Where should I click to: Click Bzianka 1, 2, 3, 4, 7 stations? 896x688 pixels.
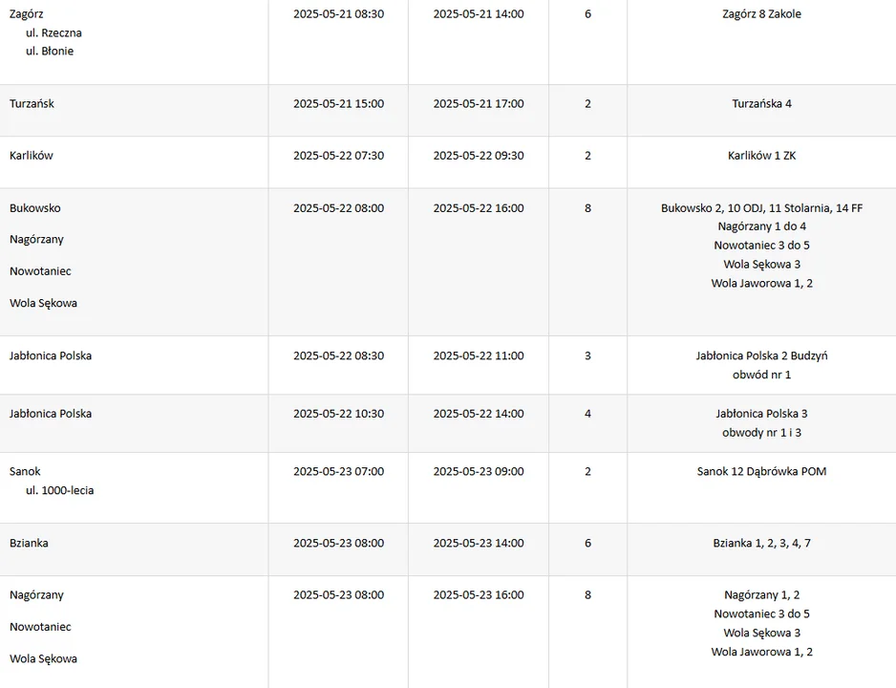tap(761, 543)
